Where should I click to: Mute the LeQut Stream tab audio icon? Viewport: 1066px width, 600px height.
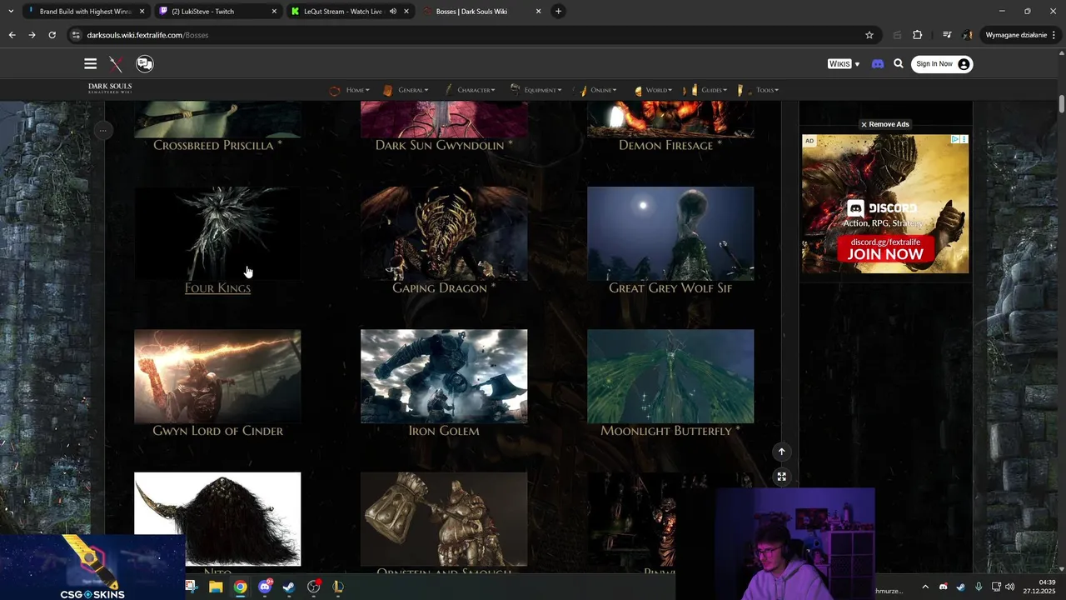(x=393, y=12)
